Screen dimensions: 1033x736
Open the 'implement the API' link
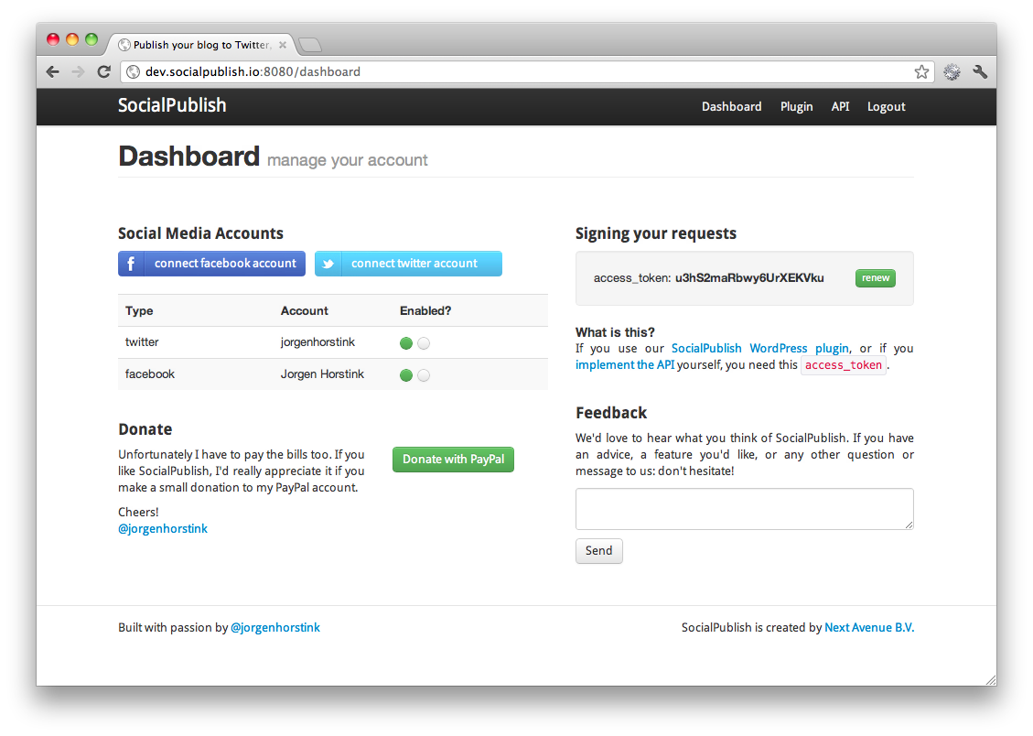coord(625,365)
